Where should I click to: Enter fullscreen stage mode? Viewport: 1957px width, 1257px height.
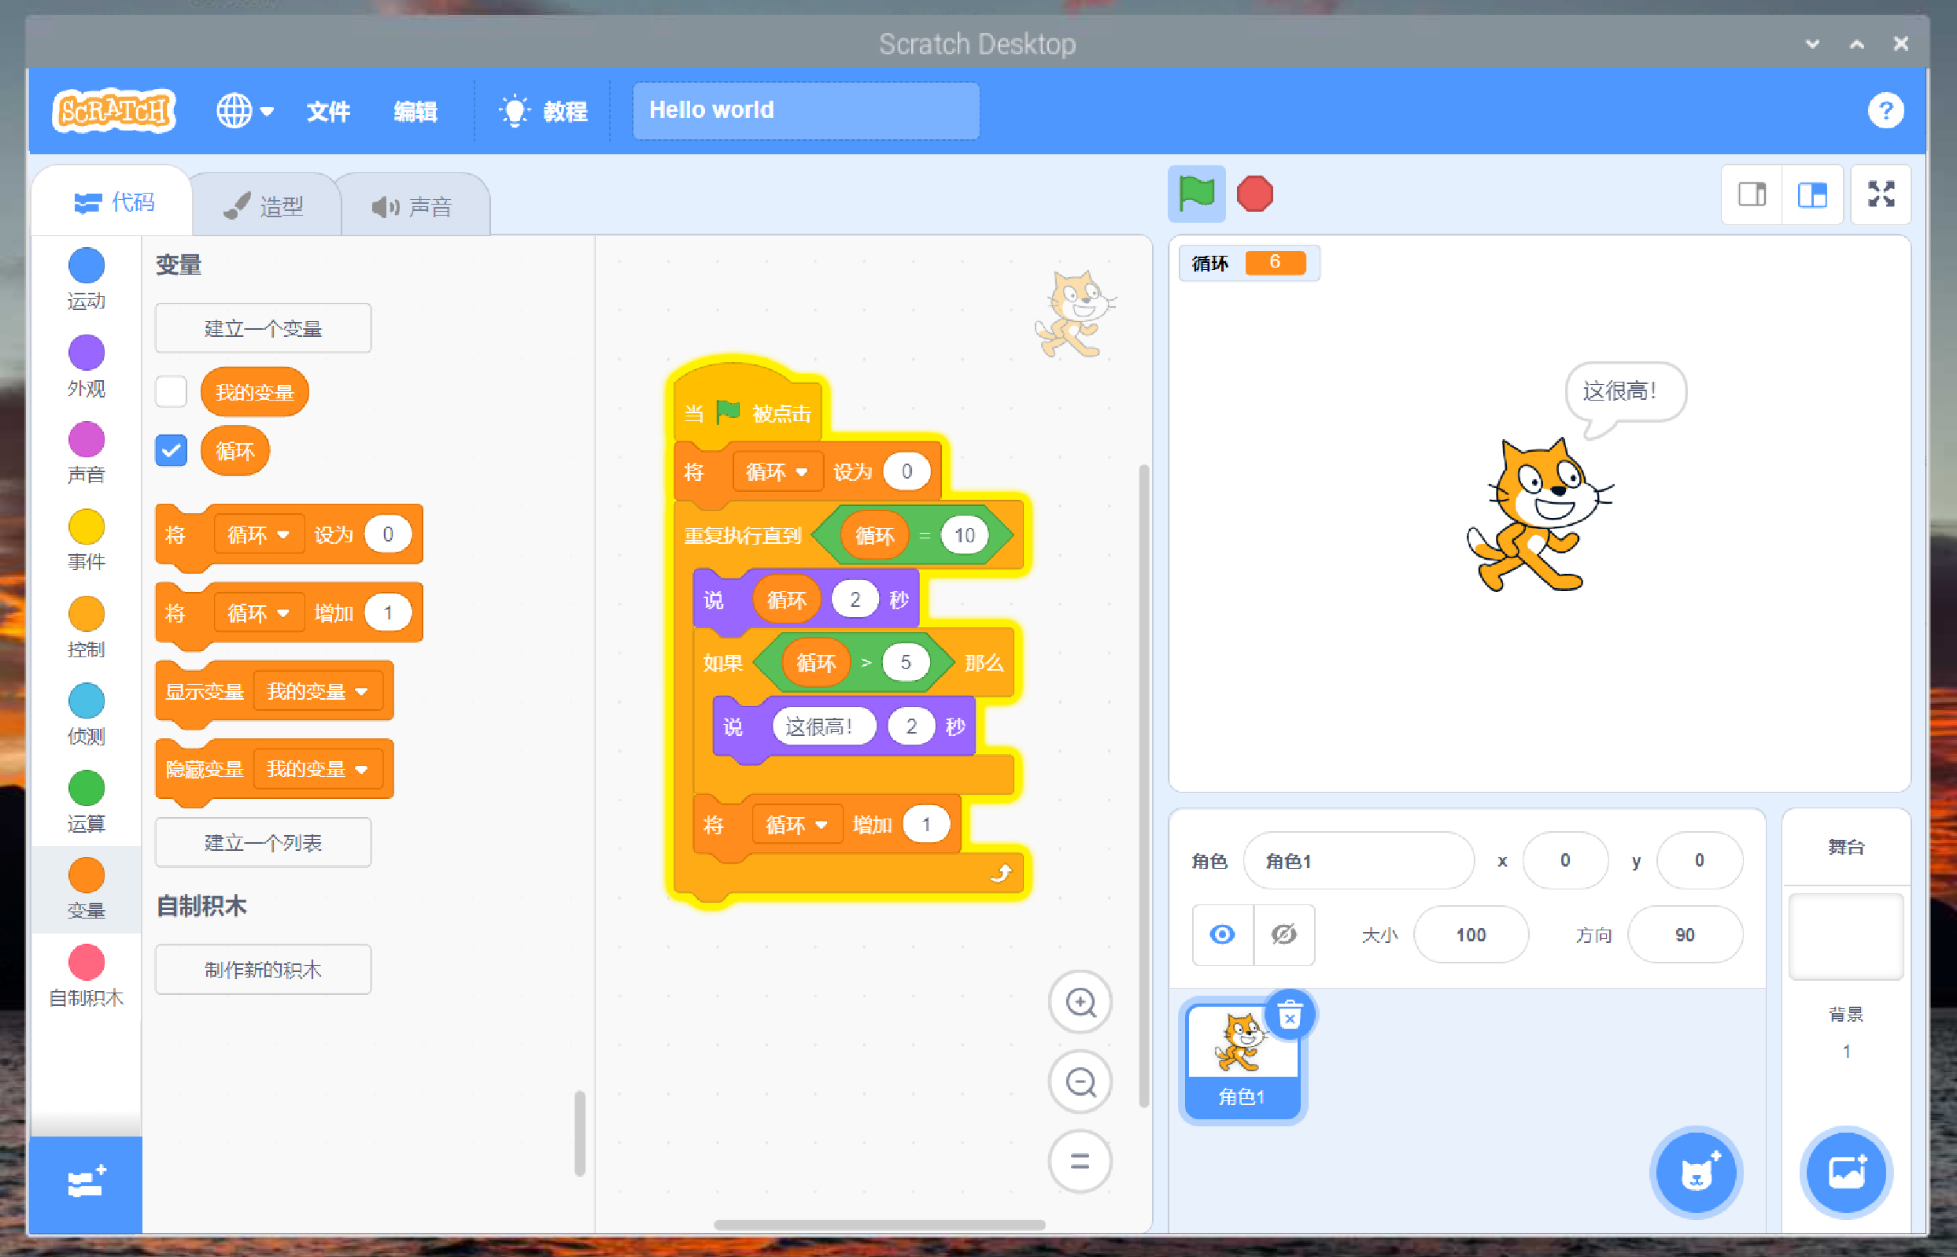point(1881,194)
